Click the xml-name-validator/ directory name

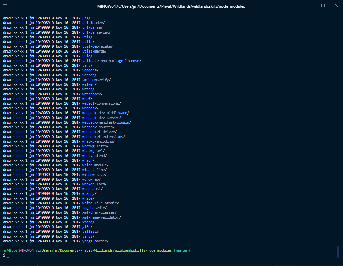102,217
